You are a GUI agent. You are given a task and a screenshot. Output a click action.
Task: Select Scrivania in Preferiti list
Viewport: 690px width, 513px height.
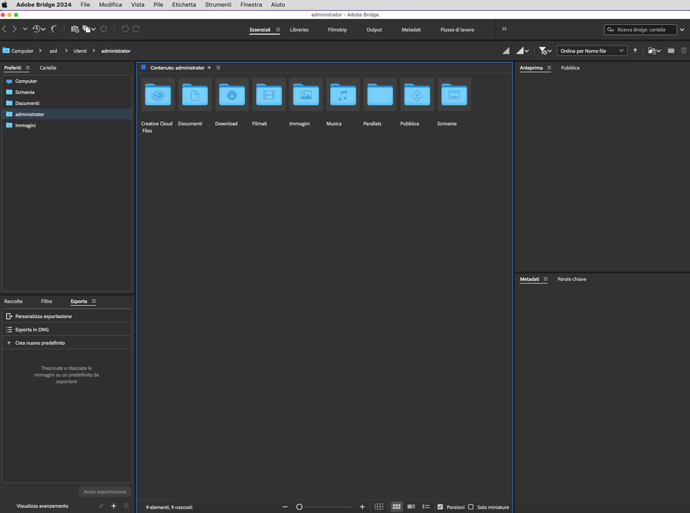(x=67, y=92)
